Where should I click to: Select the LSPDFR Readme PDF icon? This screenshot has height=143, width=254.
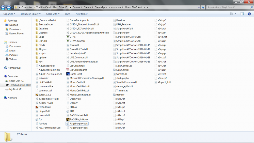(68, 70)
